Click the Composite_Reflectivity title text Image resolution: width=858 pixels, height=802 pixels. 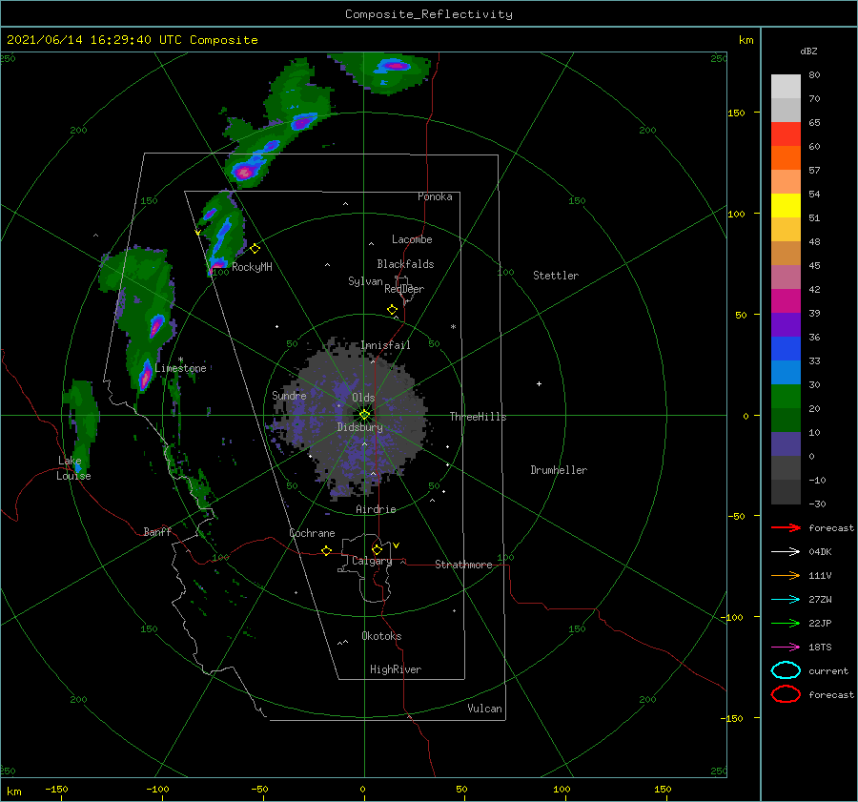(x=429, y=14)
